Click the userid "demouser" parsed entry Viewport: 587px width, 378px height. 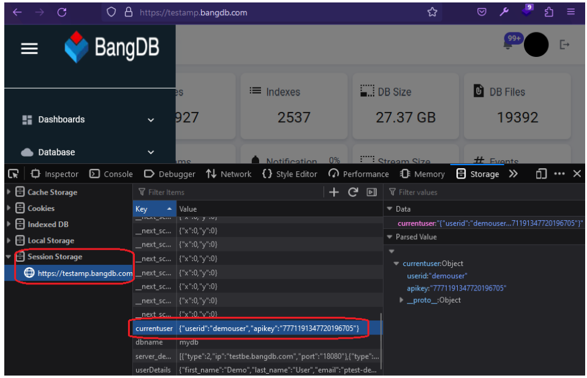click(437, 276)
